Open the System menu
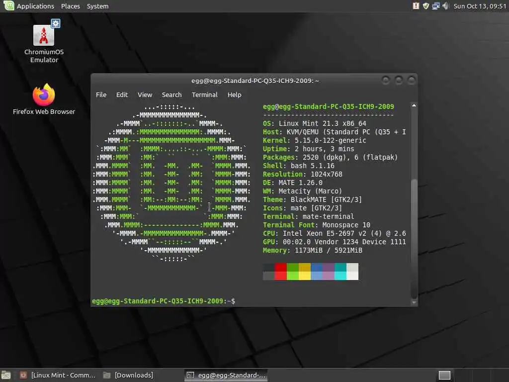This screenshot has height=382, width=509. coord(98,6)
